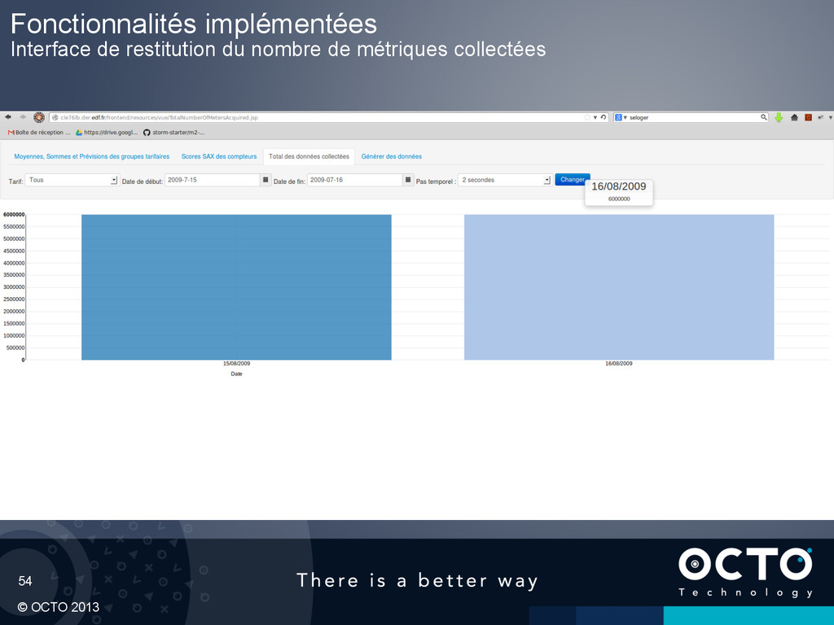This screenshot has height=625, width=834.
Task: Click the '6000000' value in the tooltip
Action: click(x=619, y=199)
